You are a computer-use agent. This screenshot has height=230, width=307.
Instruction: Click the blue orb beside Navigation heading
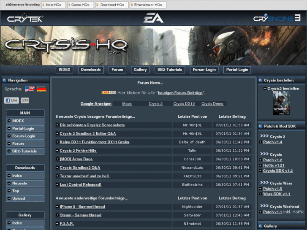point(5,80)
